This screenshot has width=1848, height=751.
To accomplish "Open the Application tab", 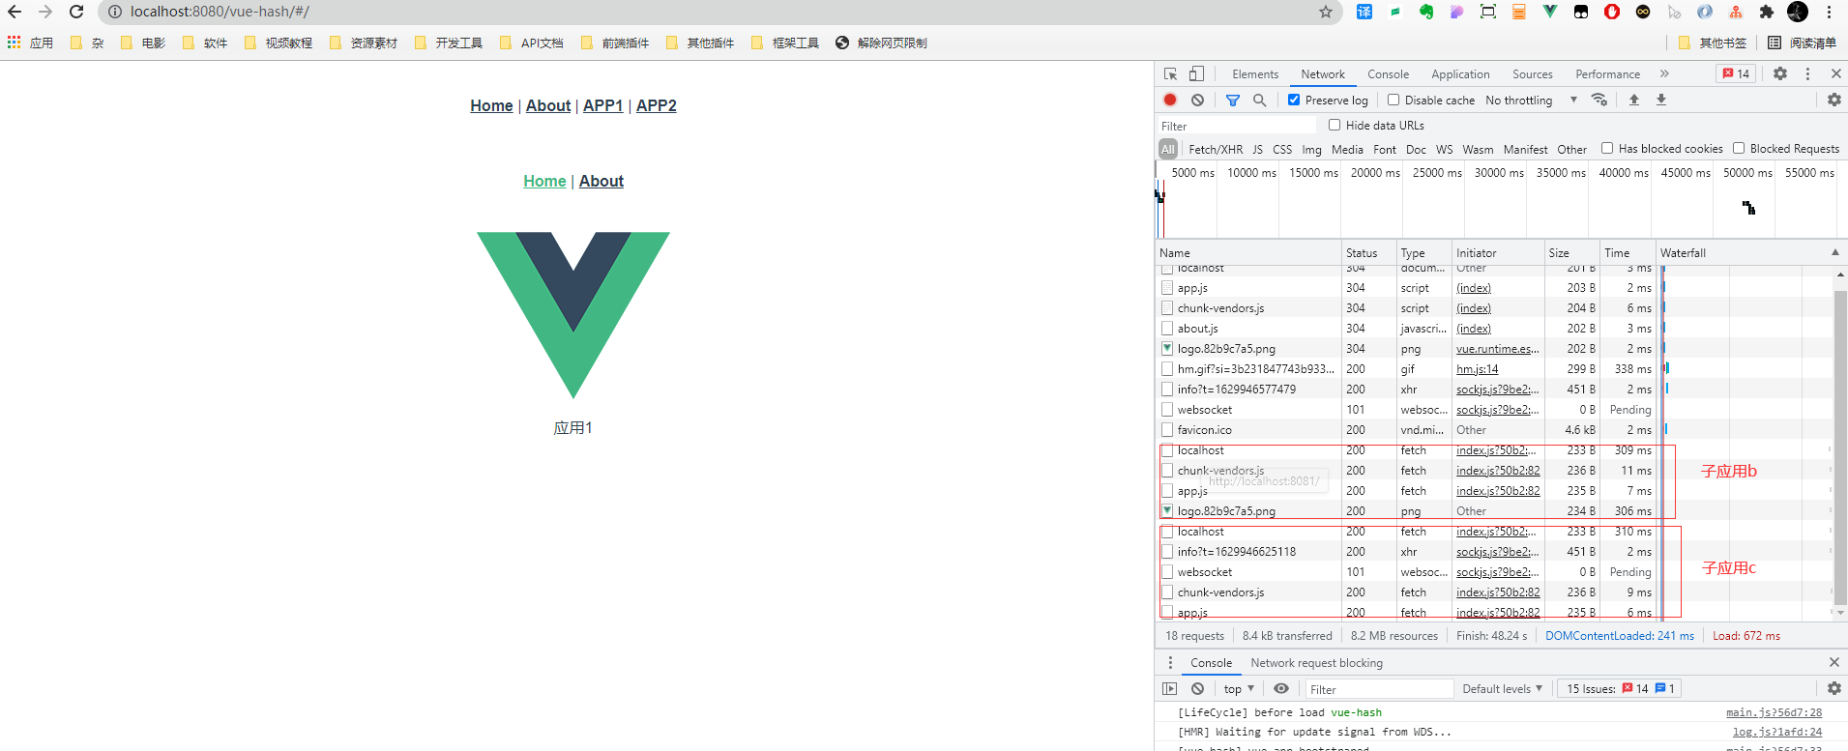I will coord(1460,73).
